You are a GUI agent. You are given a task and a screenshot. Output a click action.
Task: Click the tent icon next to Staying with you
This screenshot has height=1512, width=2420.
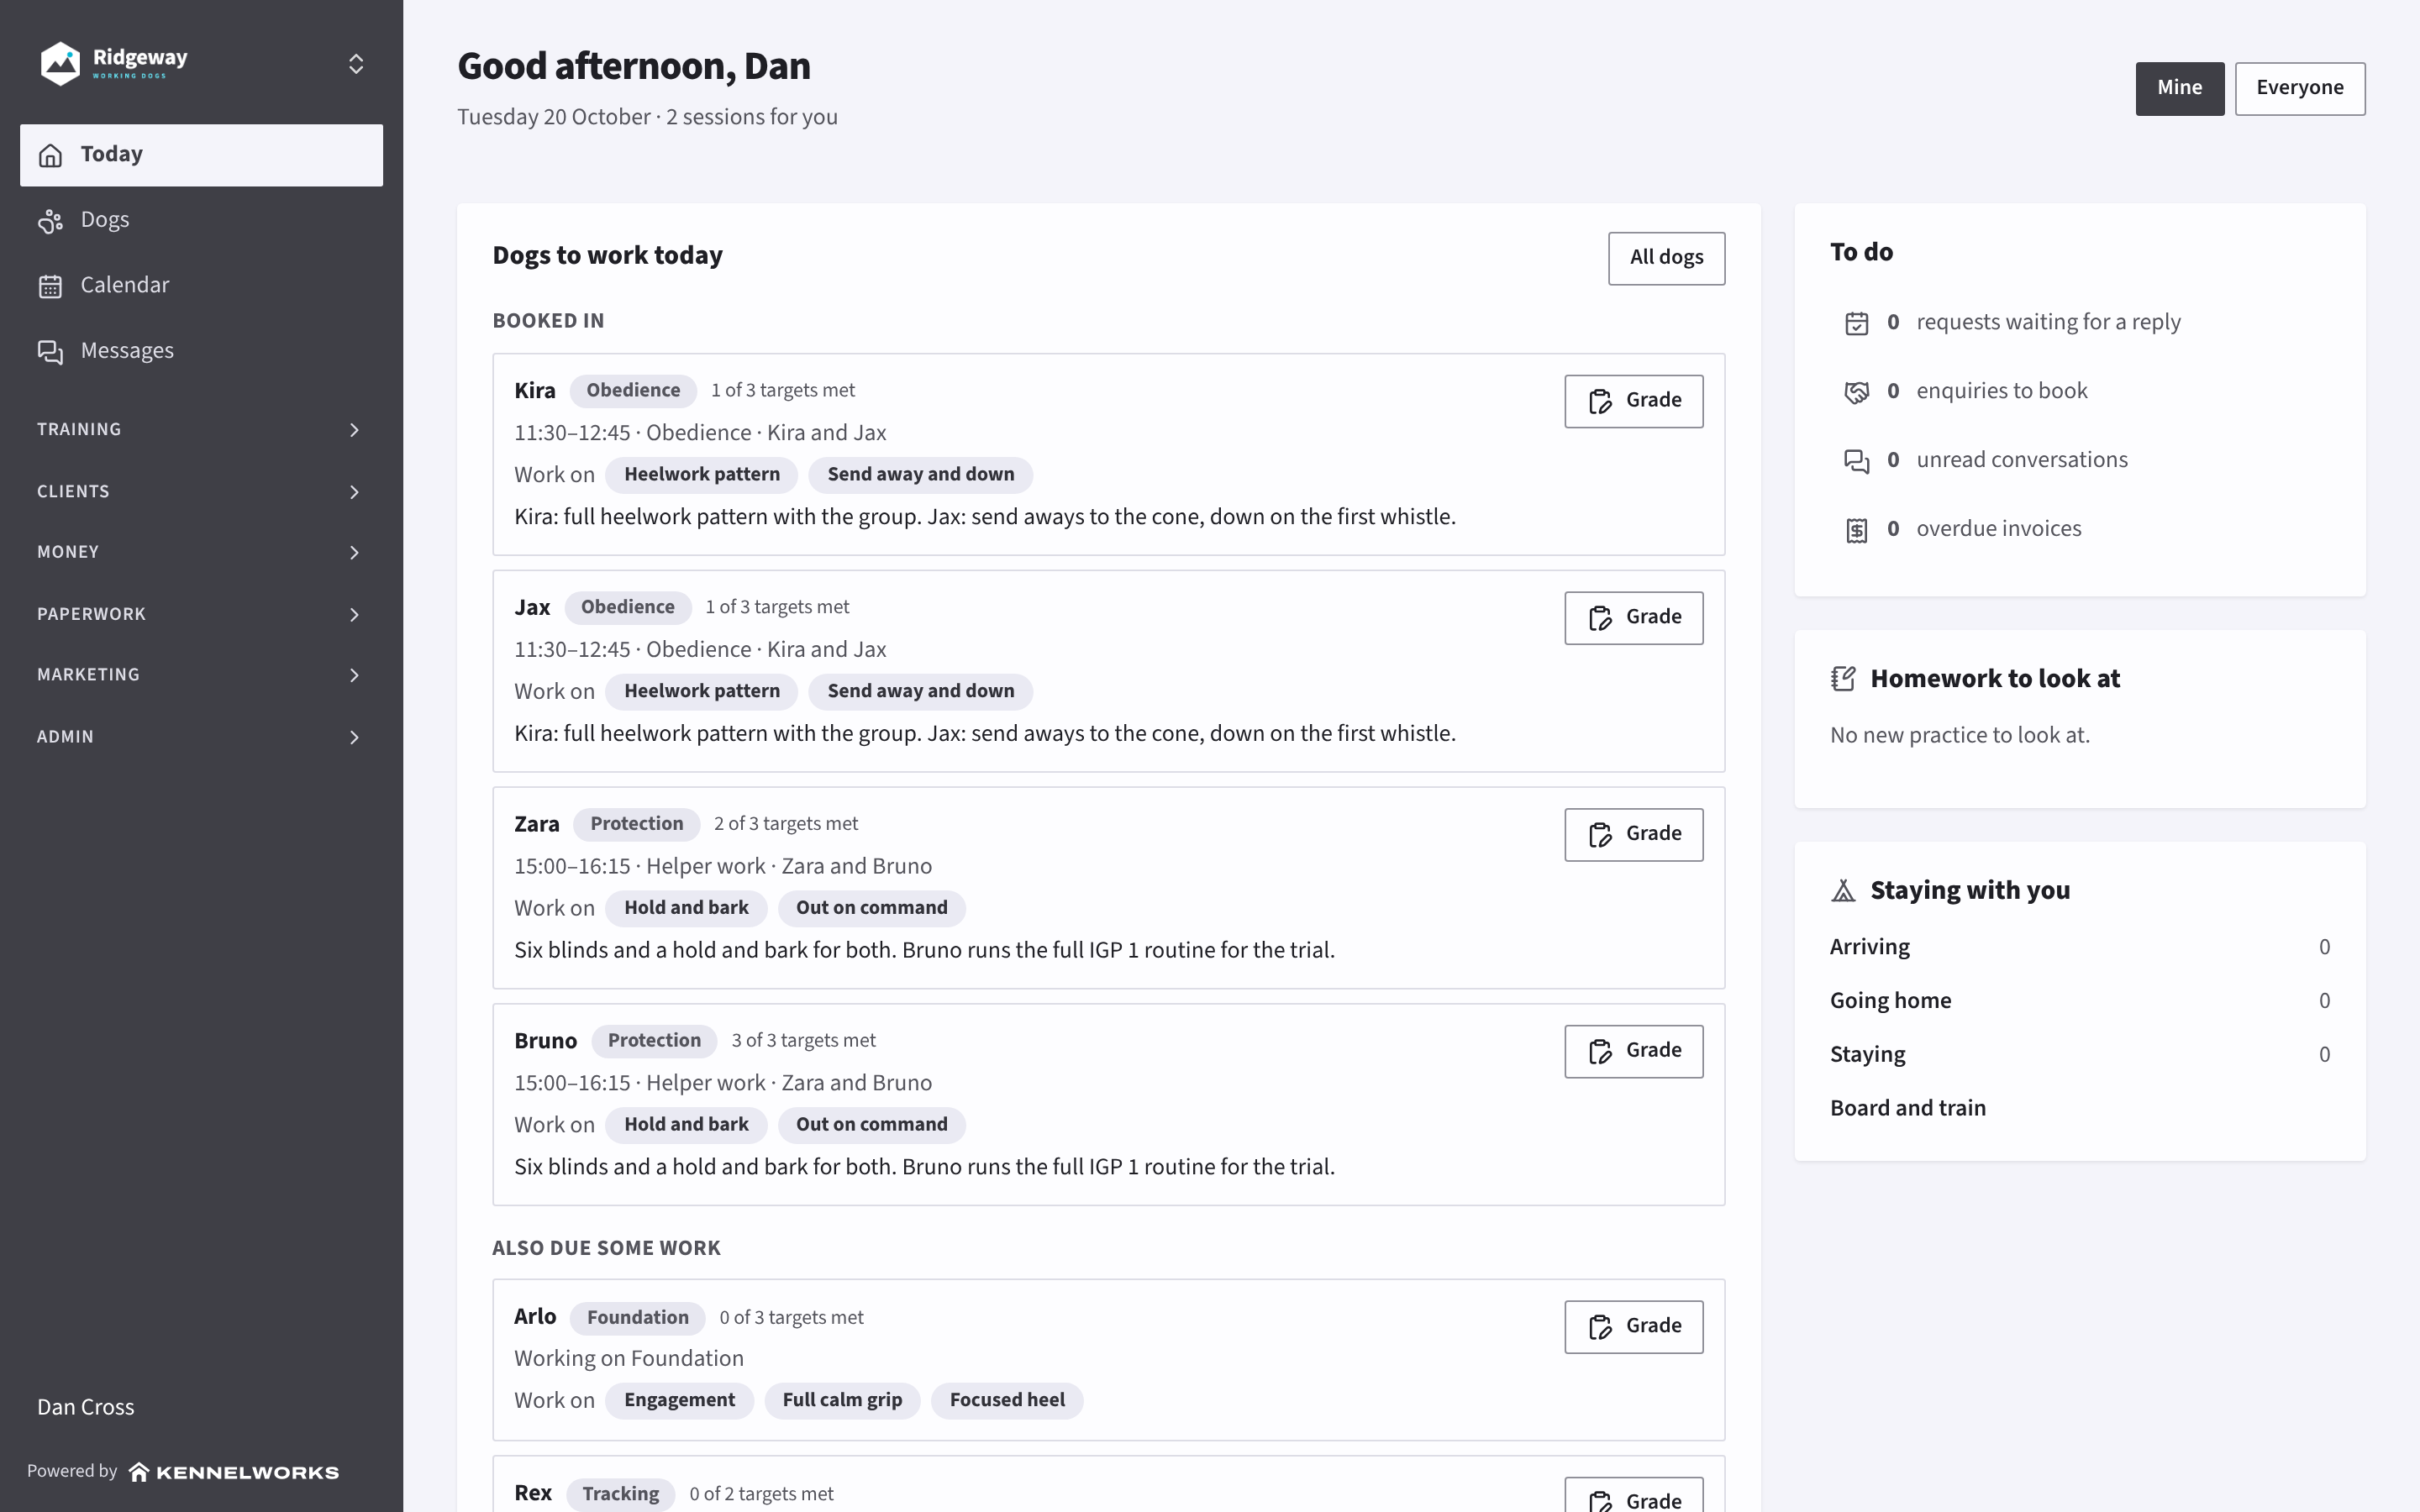point(1843,890)
